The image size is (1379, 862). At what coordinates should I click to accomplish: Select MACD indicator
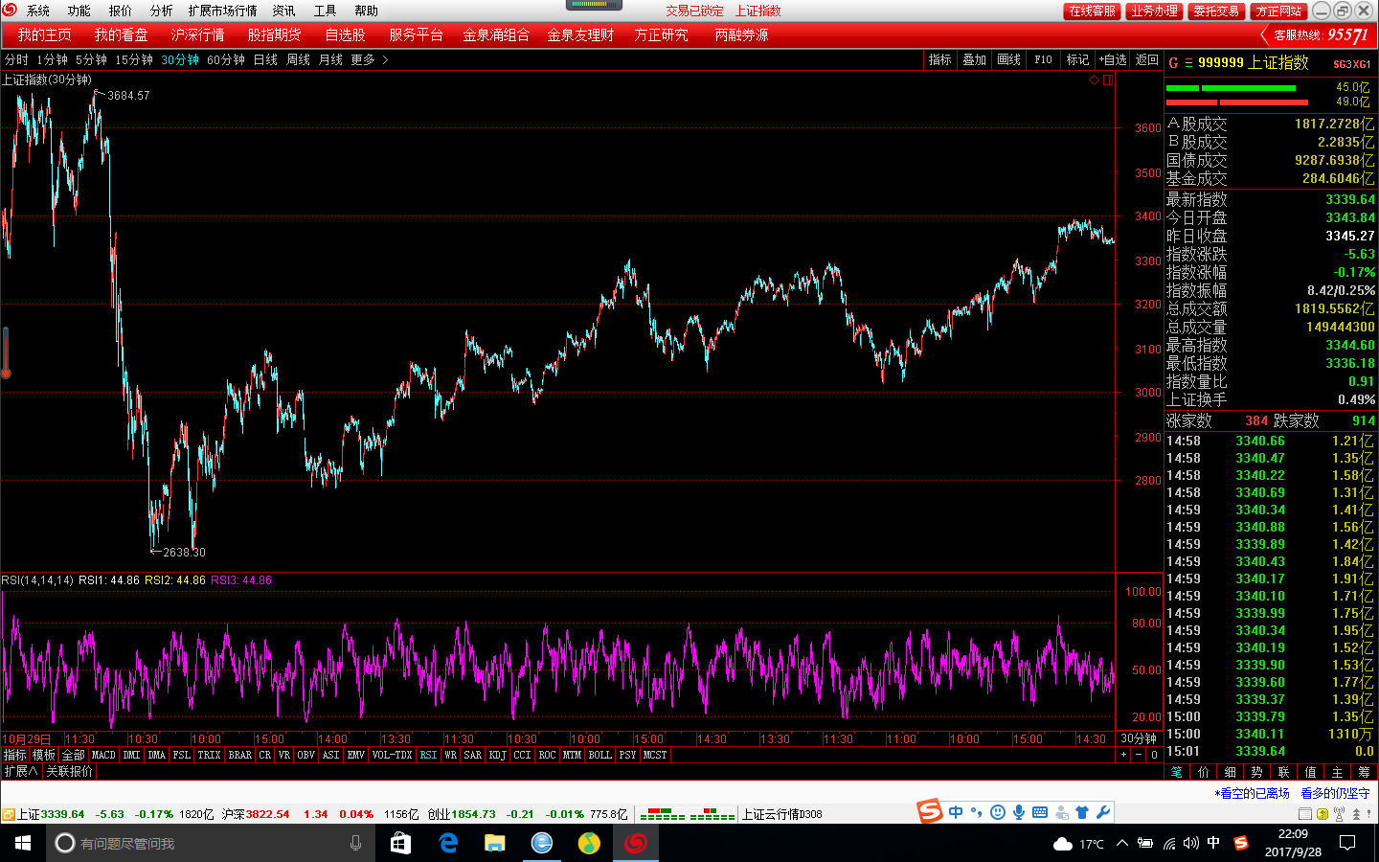click(x=103, y=755)
